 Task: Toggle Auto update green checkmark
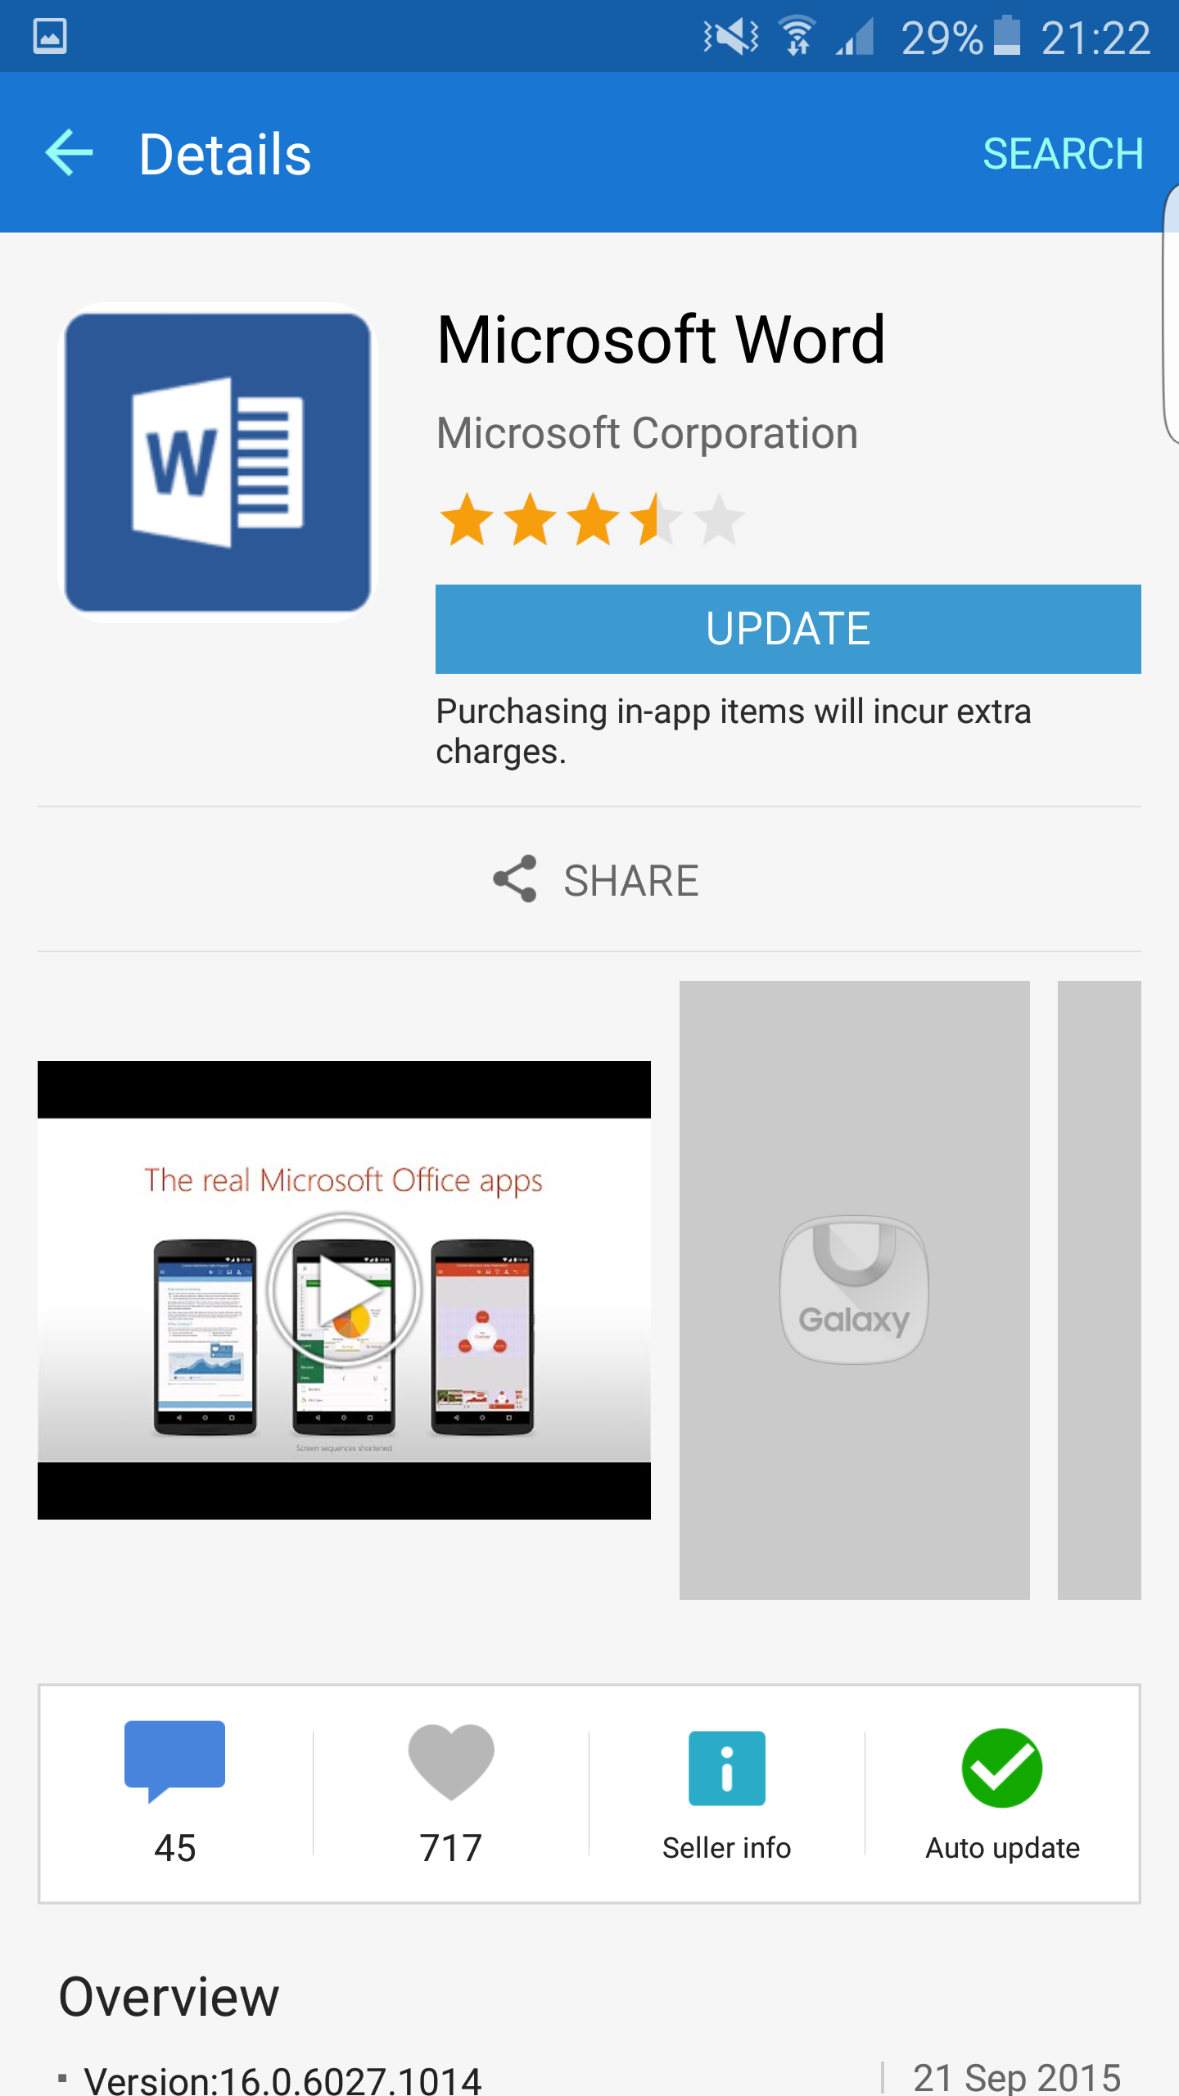tap(1002, 1768)
